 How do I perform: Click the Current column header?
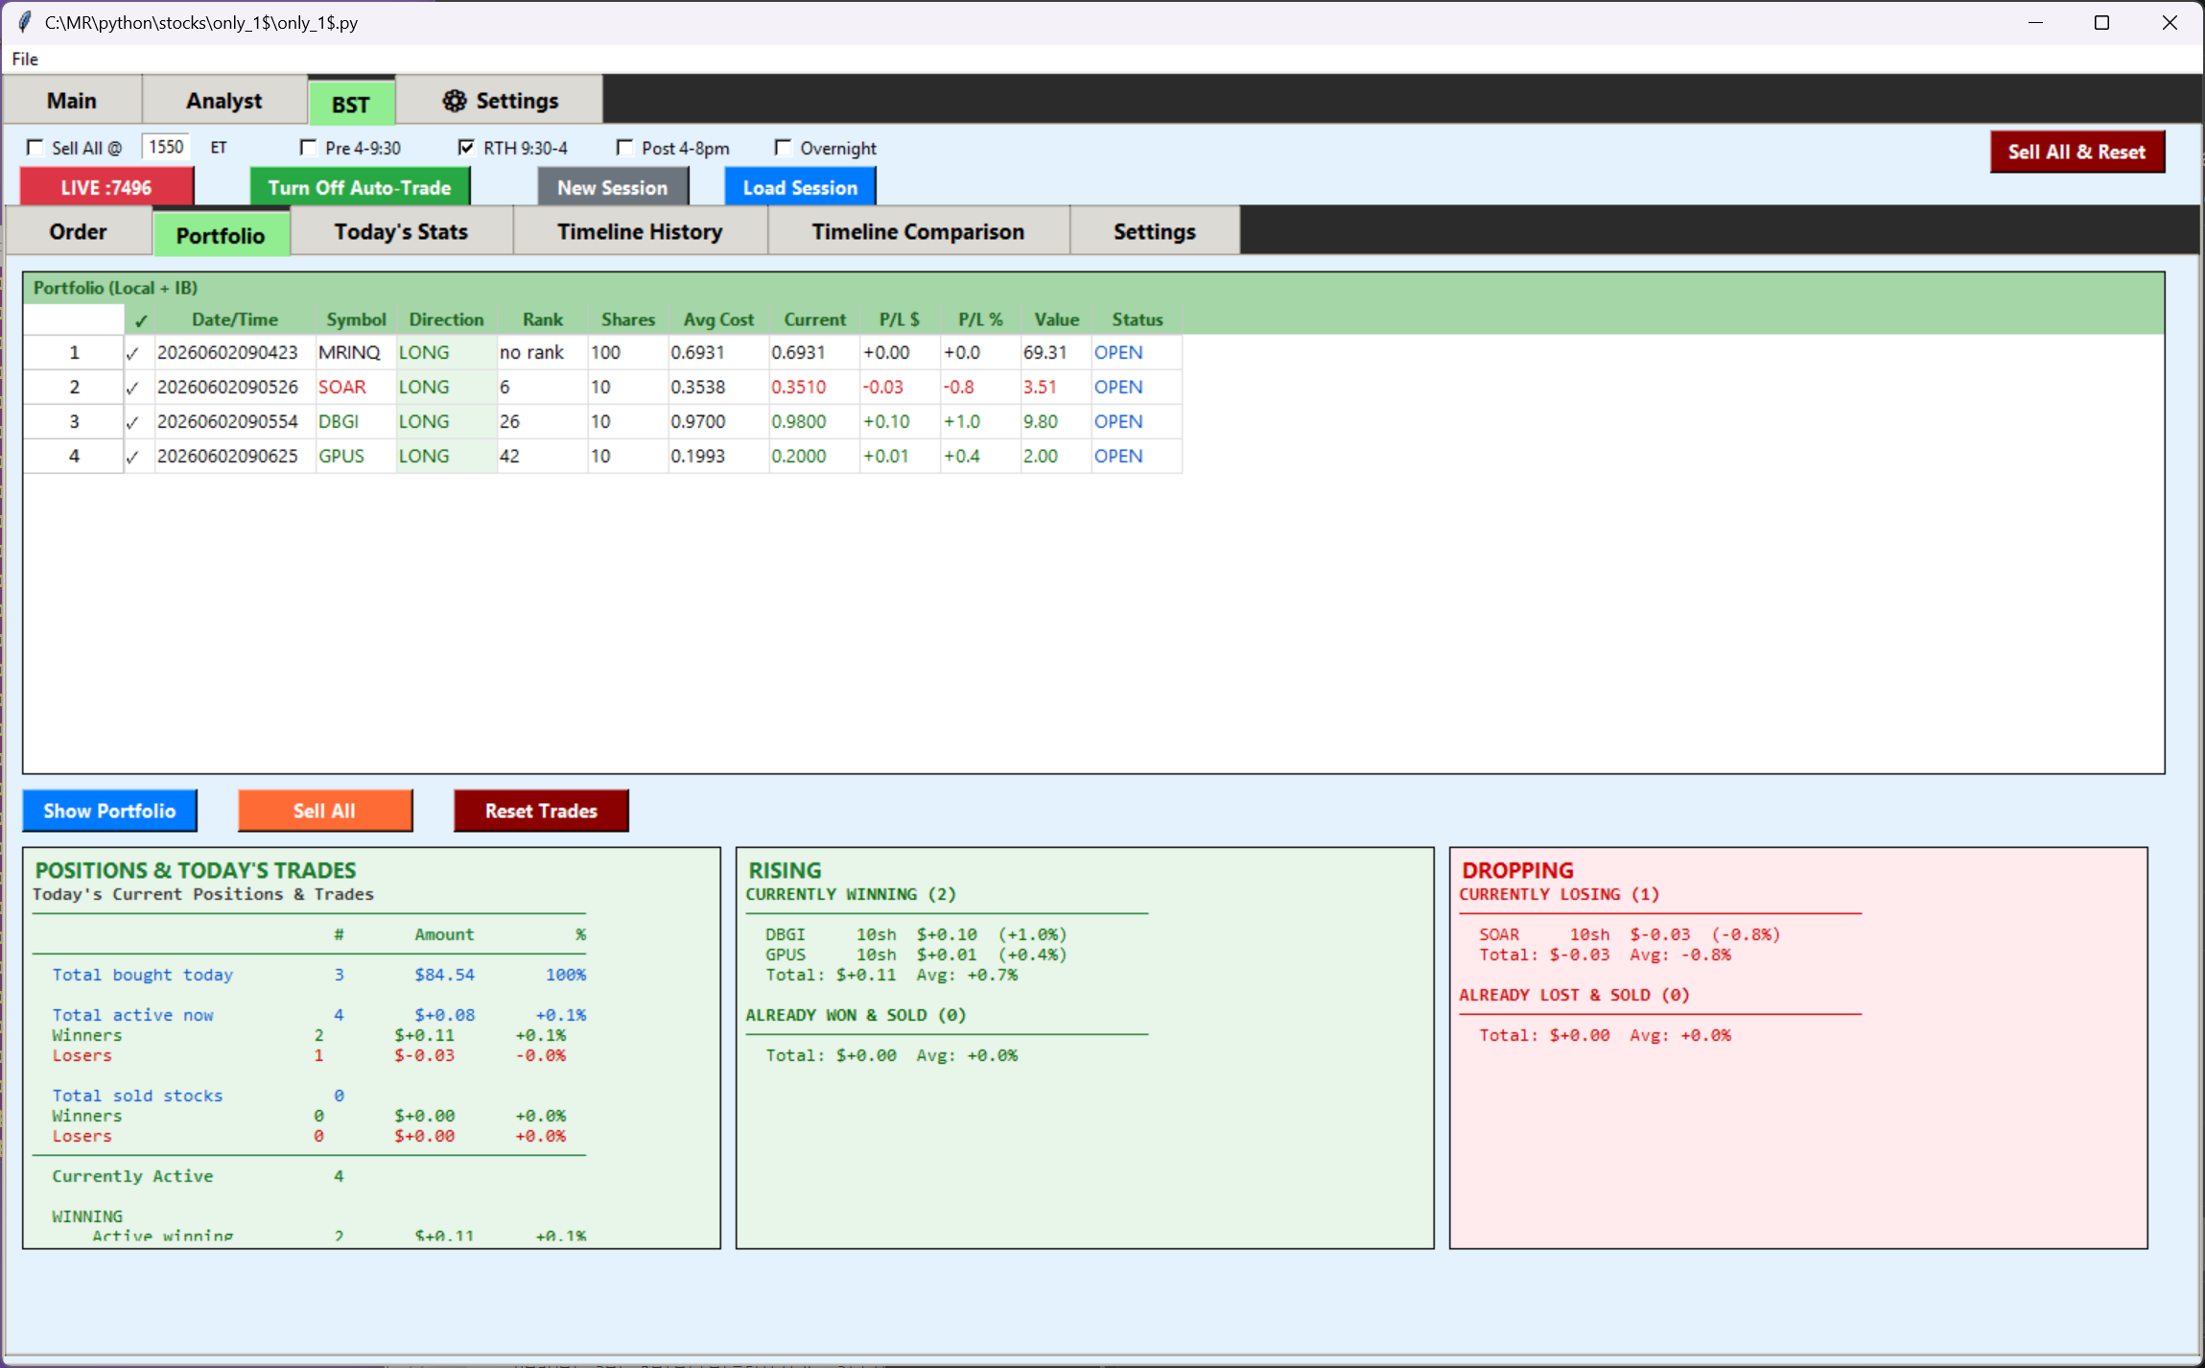click(814, 319)
